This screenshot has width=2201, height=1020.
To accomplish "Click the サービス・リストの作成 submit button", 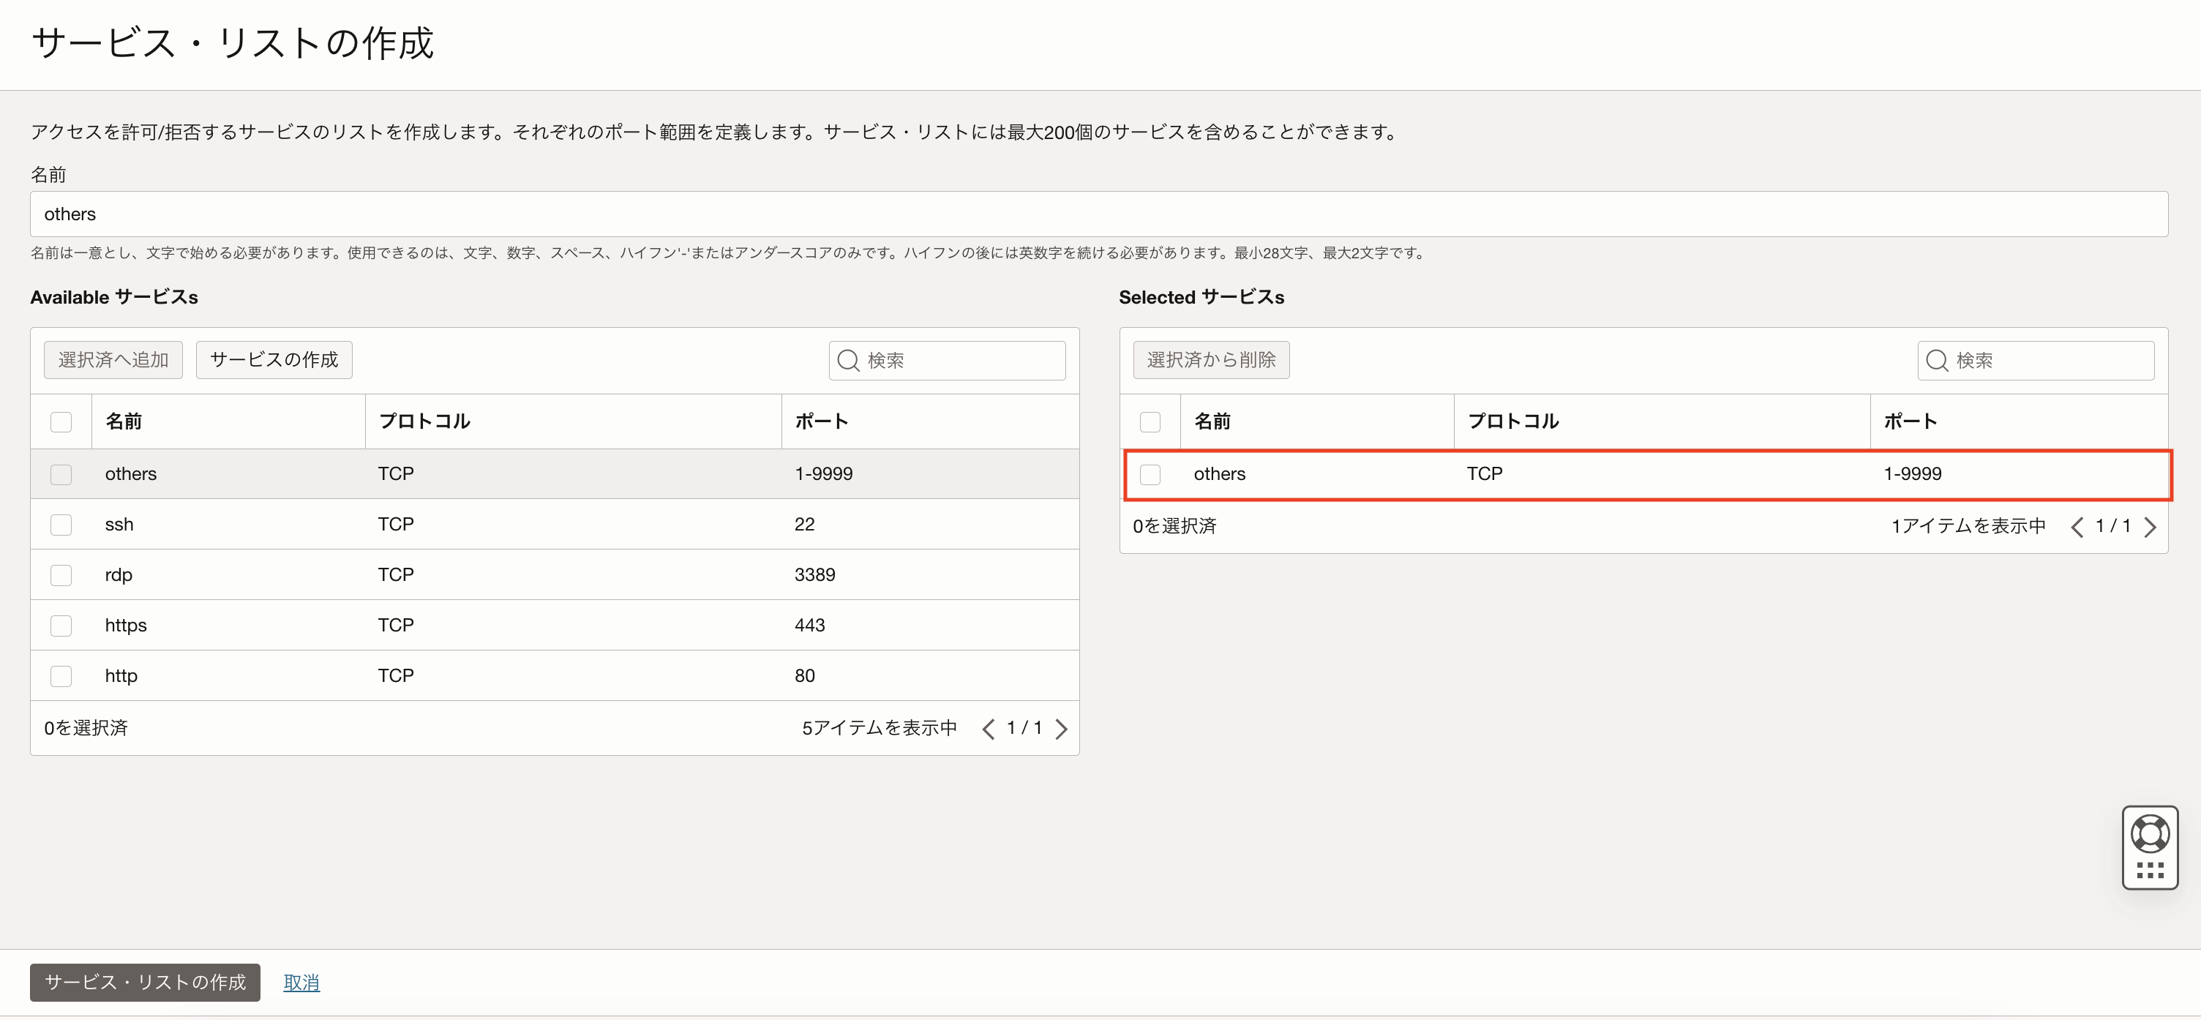I will [x=146, y=983].
